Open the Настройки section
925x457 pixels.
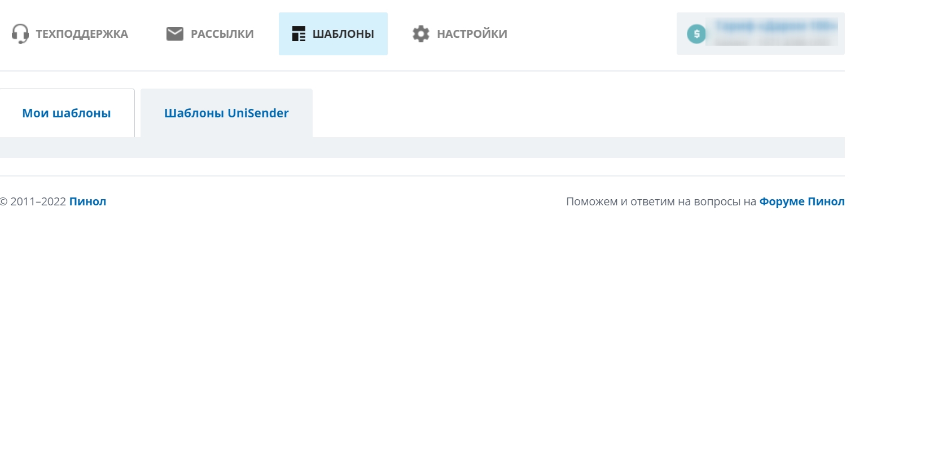[x=472, y=34]
